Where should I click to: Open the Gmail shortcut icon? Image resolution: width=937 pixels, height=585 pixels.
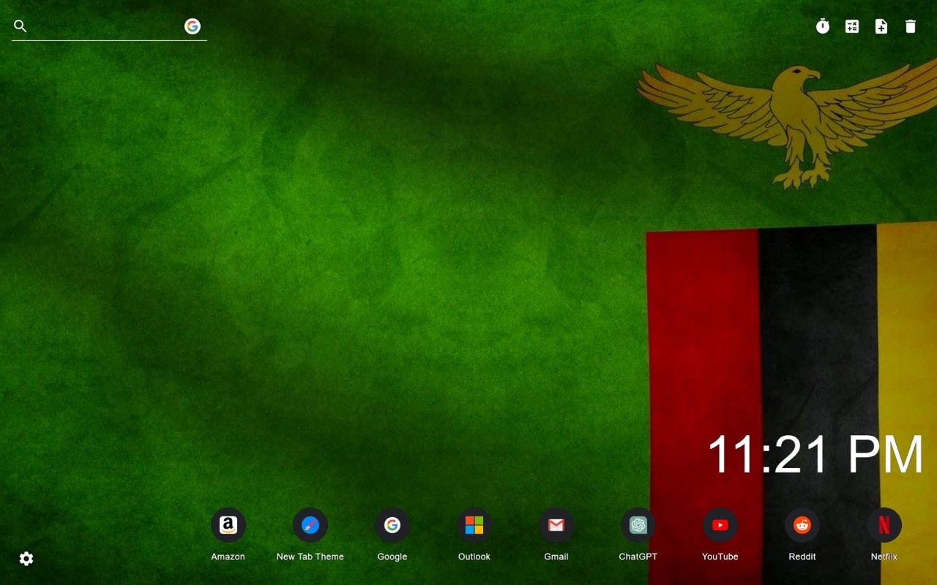556,525
